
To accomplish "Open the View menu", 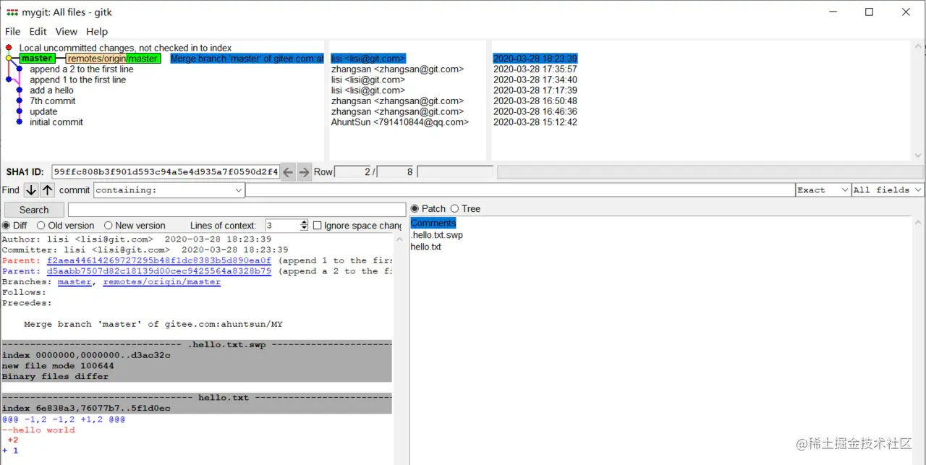I will 67,32.
